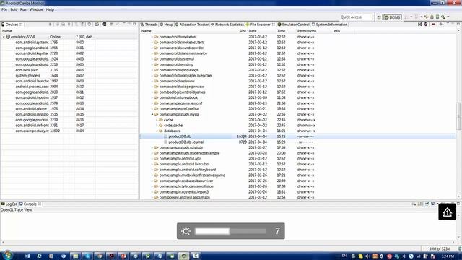Open the Run menu

(23, 9)
